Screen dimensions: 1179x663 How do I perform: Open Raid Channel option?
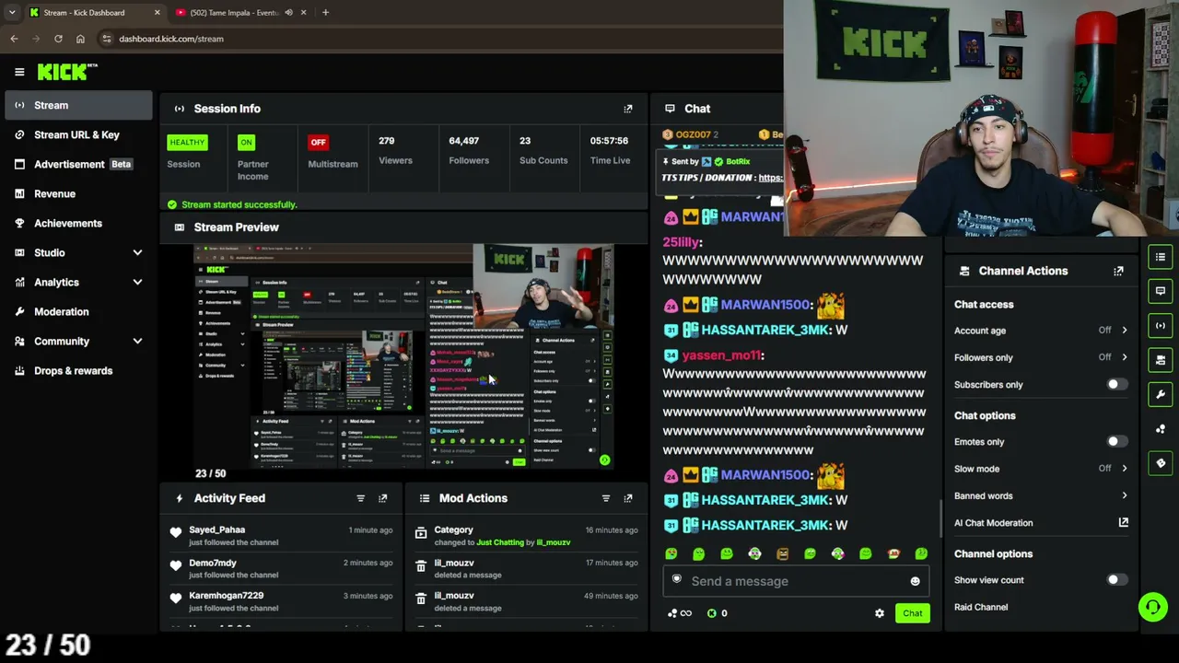pyautogui.click(x=981, y=607)
